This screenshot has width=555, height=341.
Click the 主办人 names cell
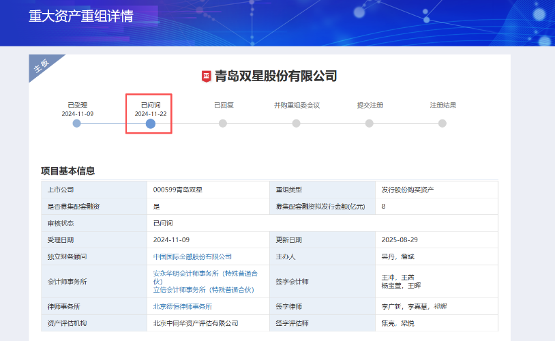pos(436,256)
